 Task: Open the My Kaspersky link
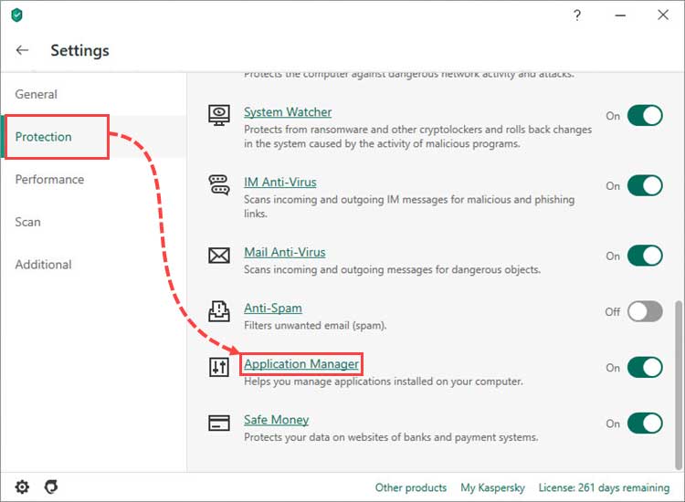click(x=492, y=487)
